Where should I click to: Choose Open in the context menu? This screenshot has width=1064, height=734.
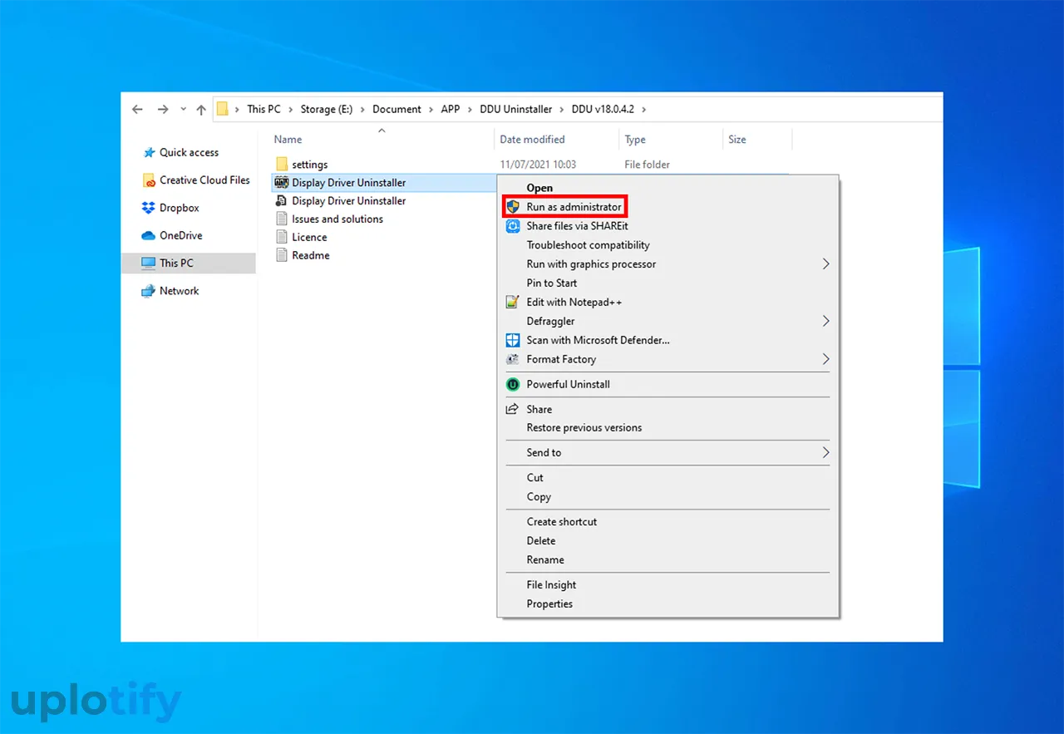click(539, 188)
